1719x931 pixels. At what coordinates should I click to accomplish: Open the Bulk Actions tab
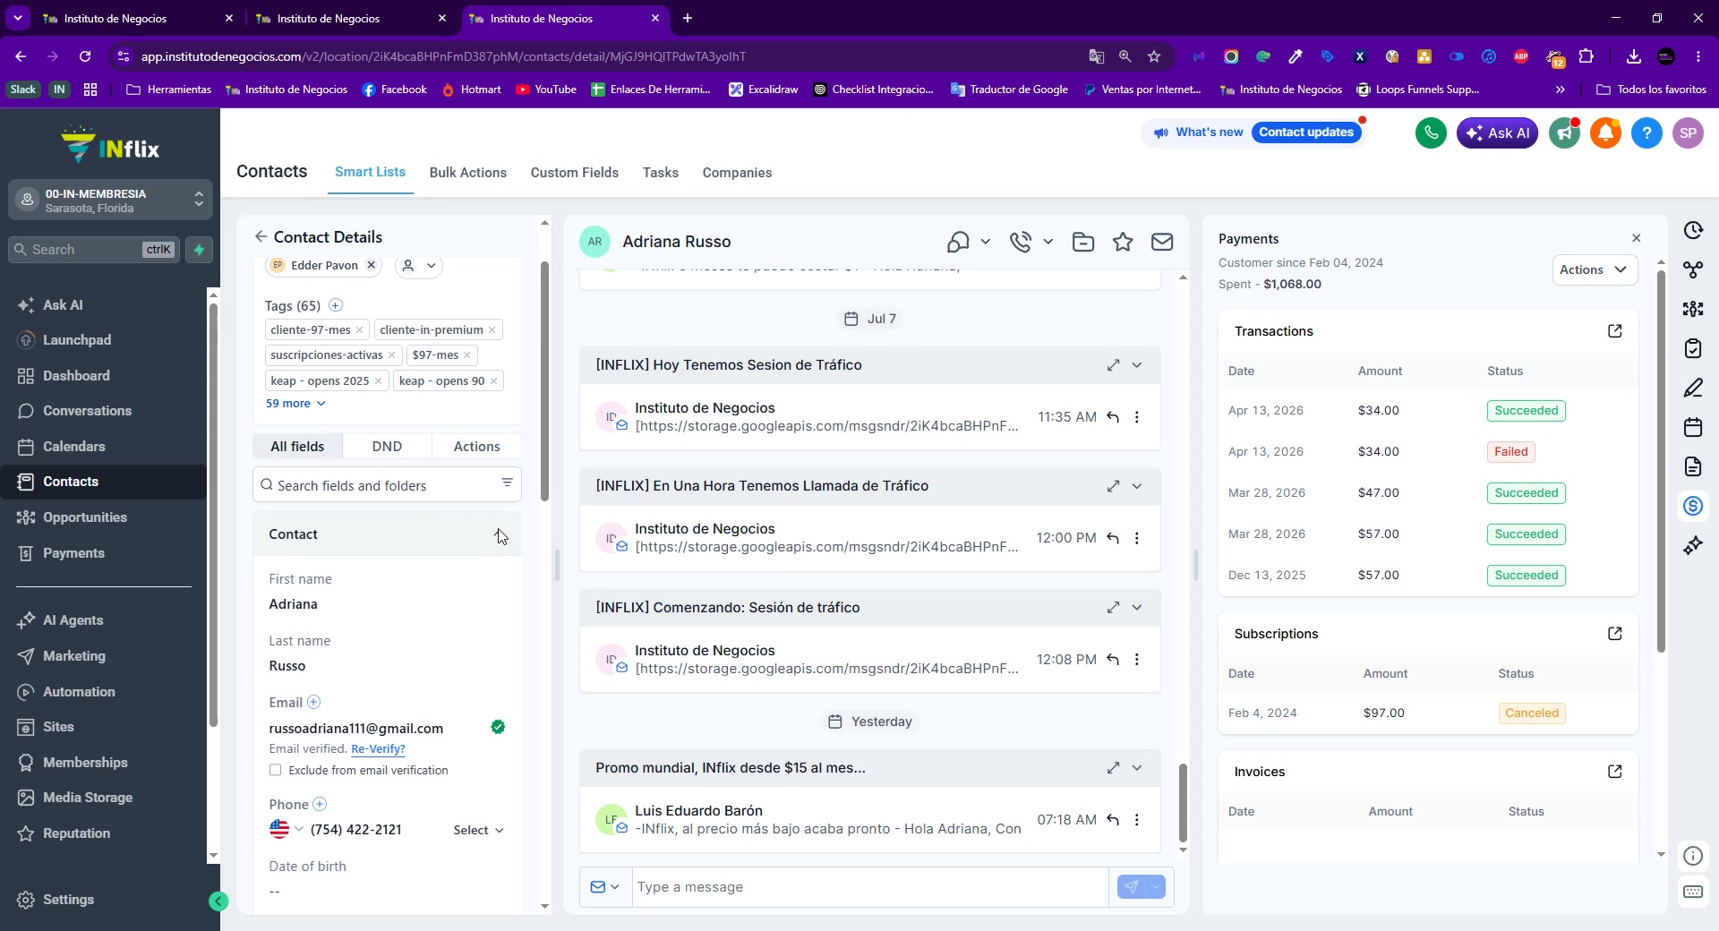(468, 173)
